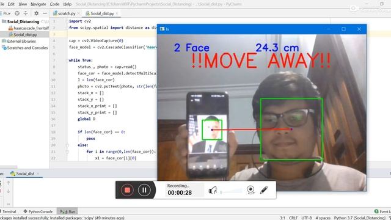Pause the screen recording

pyautogui.click(x=144, y=190)
